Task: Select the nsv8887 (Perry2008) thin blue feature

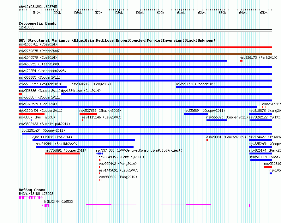Action: (x=25, y=120)
